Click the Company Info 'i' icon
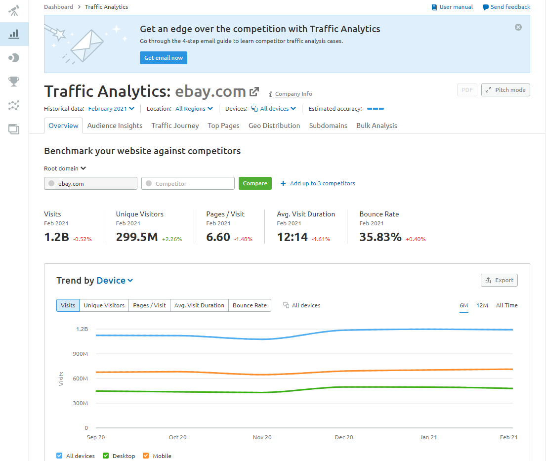This screenshot has height=461, width=546. coord(270,94)
